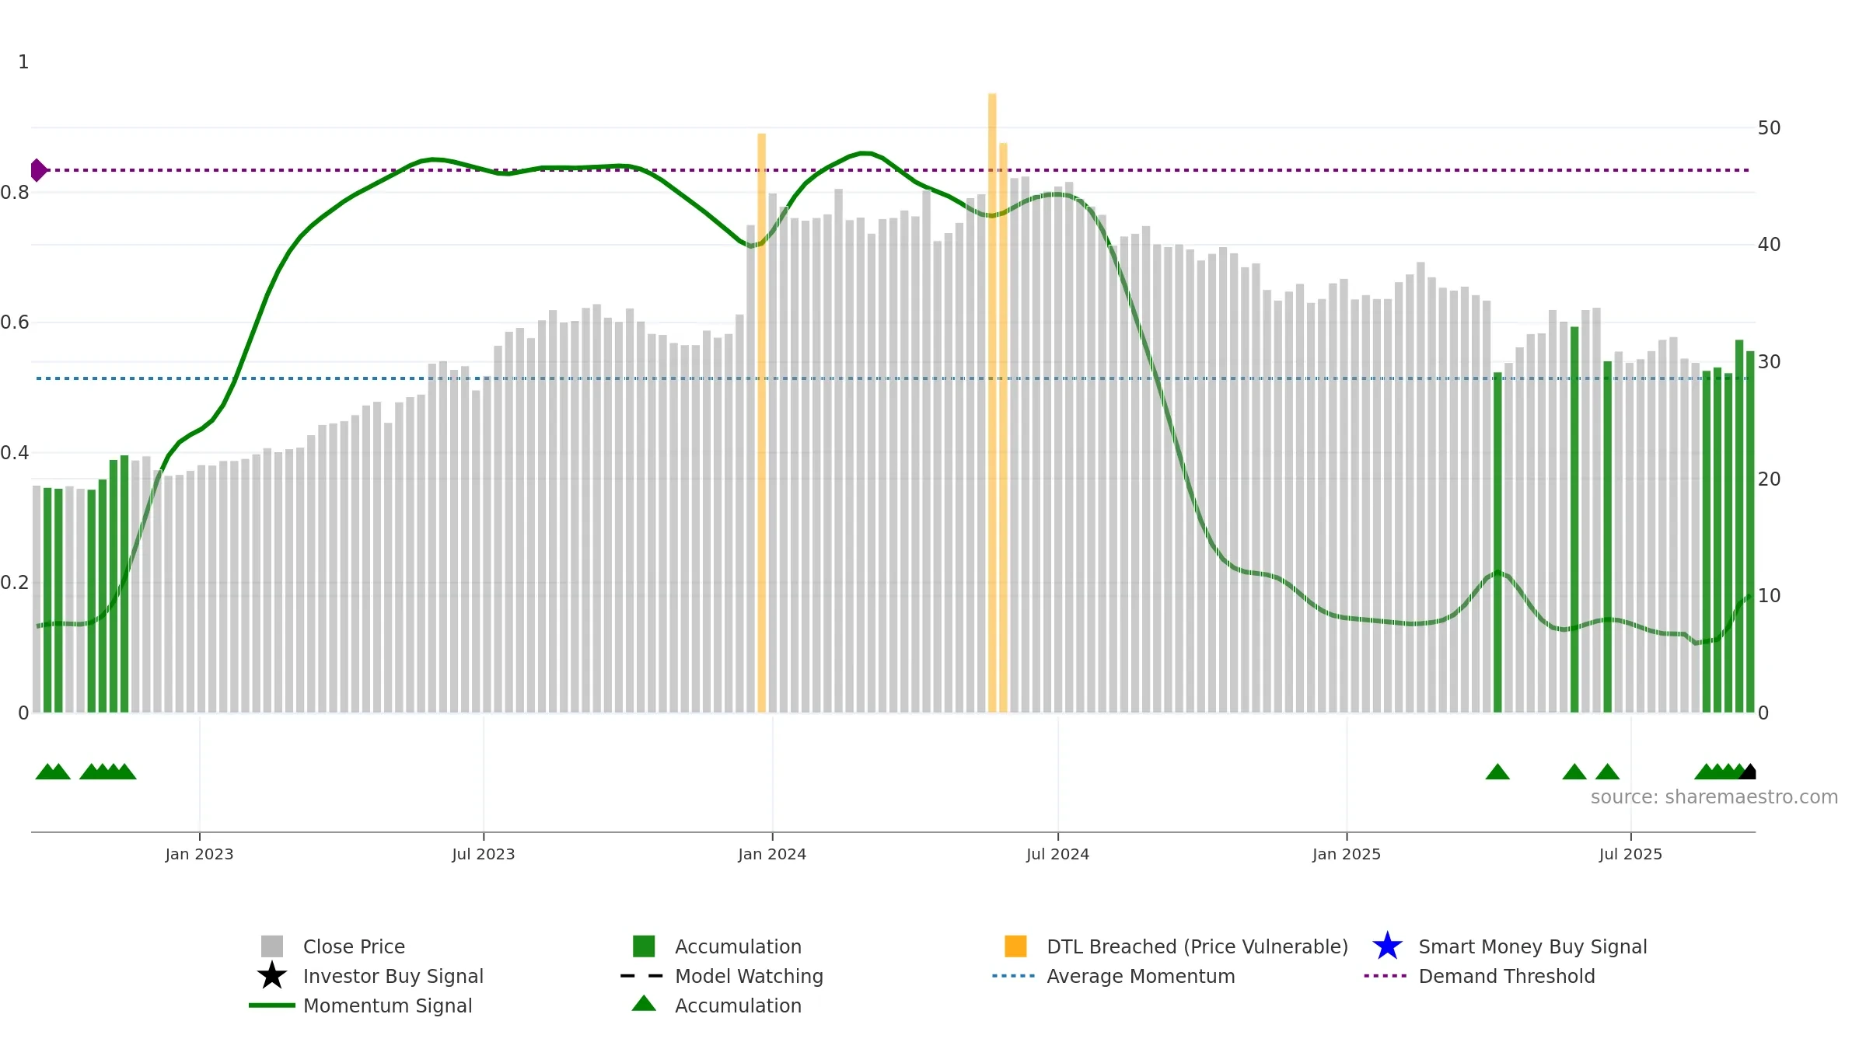Click the Momentum Signal legend label
Image resolution: width=1866 pixels, height=1049 pixels.
pyautogui.click(x=388, y=1005)
